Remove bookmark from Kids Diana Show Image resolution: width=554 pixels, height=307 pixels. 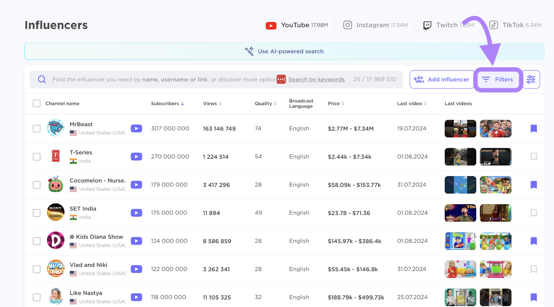pyautogui.click(x=534, y=241)
